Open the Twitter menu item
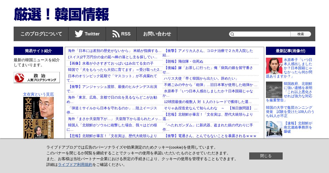Image resolution: width=329 pixels, height=173 pixels. (87, 34)
